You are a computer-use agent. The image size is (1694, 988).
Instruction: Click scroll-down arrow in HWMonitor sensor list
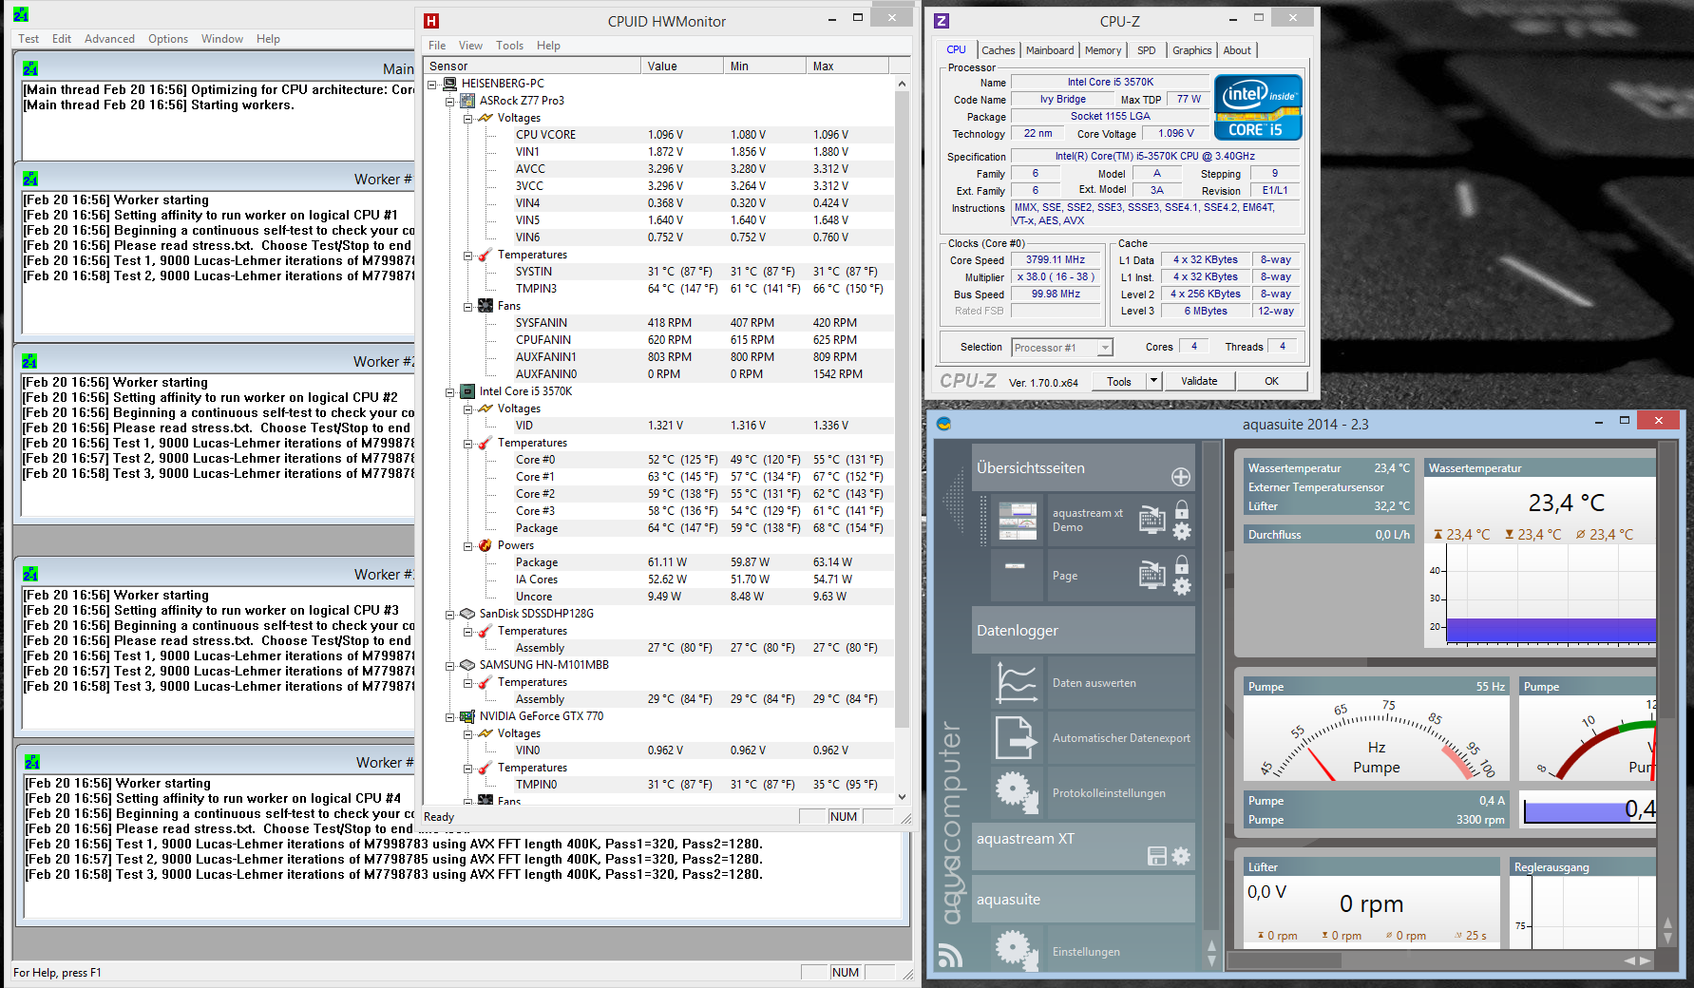902,797
